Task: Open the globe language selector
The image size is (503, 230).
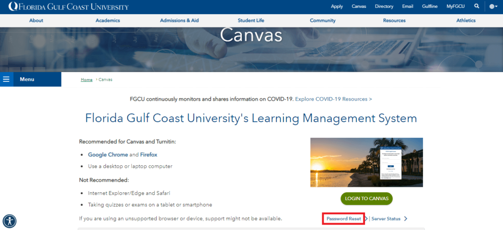Action: coord(493,6)
